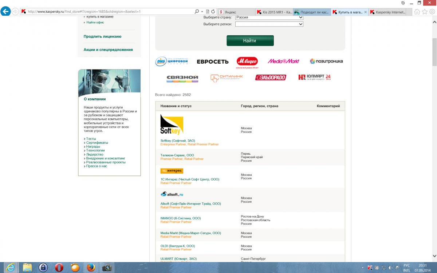Click the Связной store logo
This screenshot has height=273, width=437.
pyautogui.click(x=182, y=78)
